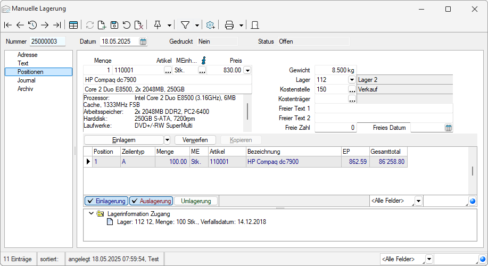Expand the Preis dropdown arrow
The width and height of the screenshot is (488, 266).
[247, 70]
